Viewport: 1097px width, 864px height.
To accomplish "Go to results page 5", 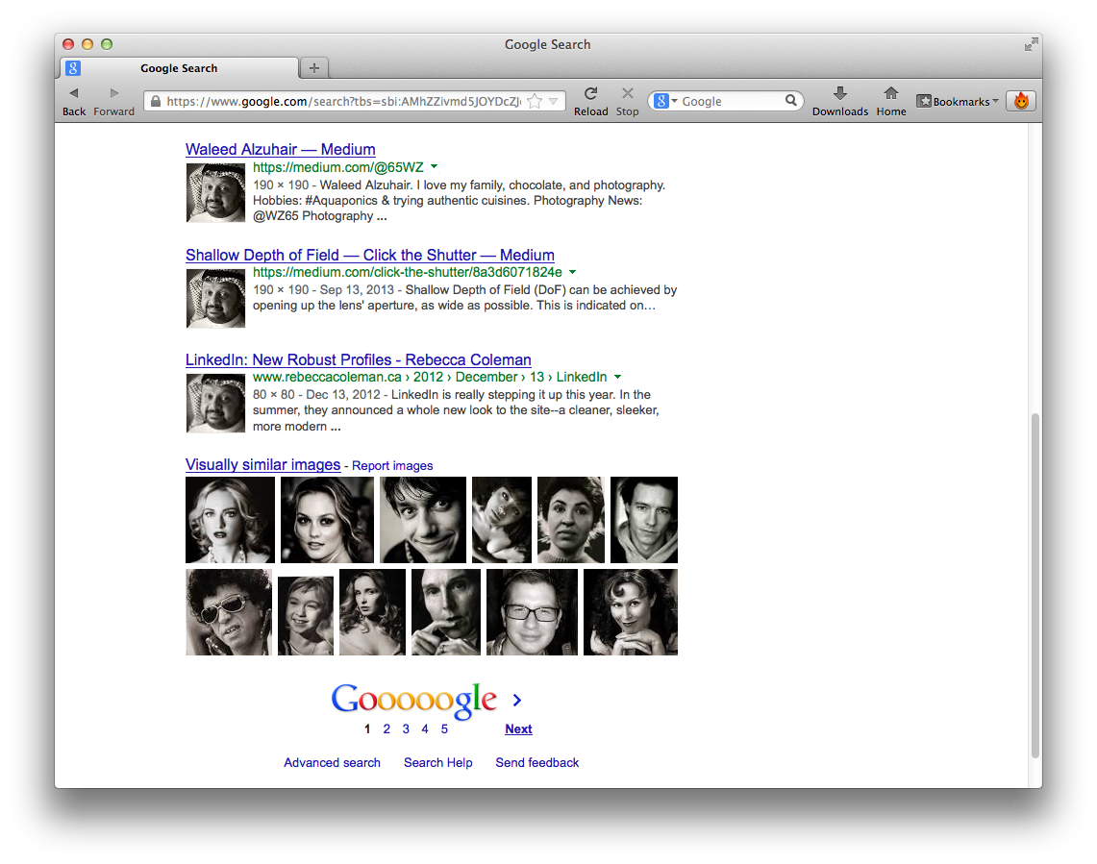I will click(x=444, y=728).
